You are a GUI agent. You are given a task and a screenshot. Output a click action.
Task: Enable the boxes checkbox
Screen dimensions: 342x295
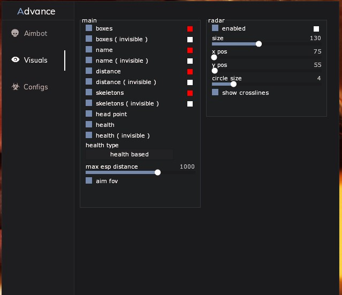click(x=89, y=28)
